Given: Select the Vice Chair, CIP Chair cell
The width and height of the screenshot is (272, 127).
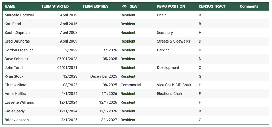Looking at the screenshot, I should 175,85.
